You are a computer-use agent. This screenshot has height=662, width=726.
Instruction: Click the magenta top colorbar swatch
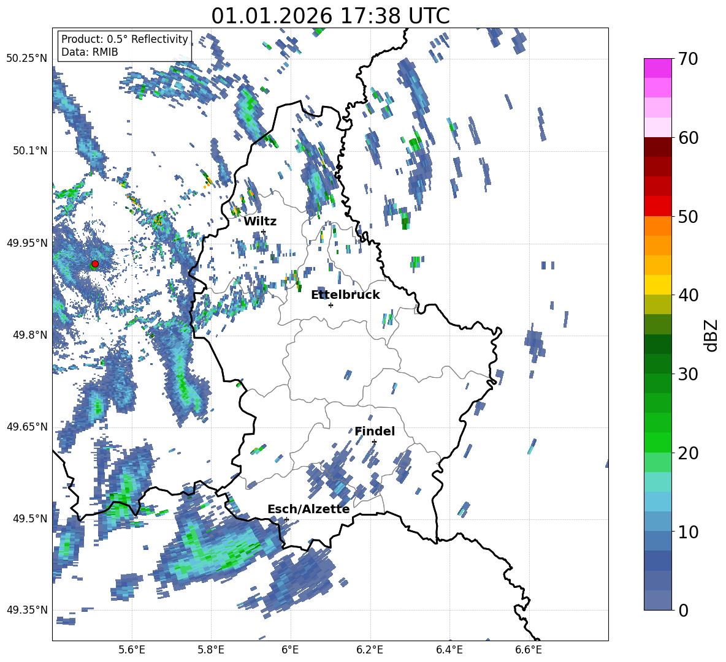(x=657, y=68)
